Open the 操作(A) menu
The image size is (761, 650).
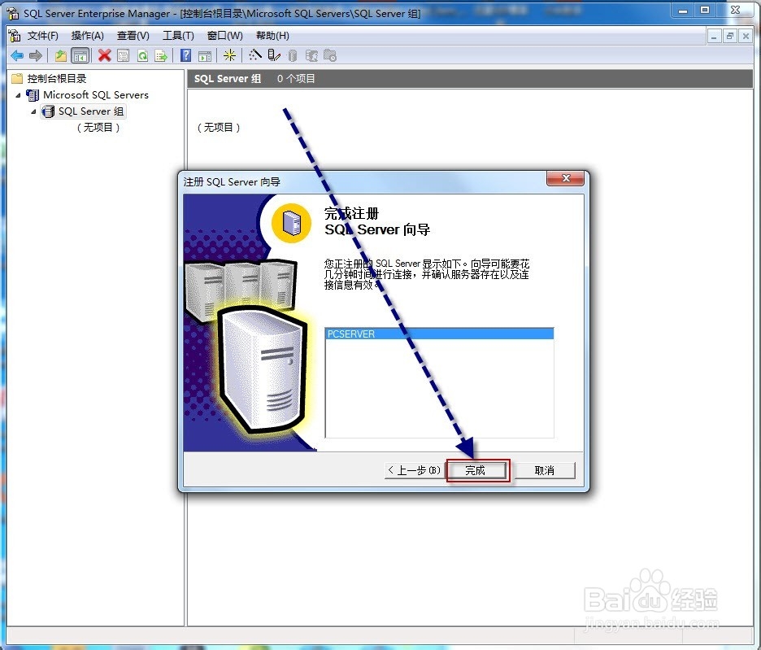[87, 36]
